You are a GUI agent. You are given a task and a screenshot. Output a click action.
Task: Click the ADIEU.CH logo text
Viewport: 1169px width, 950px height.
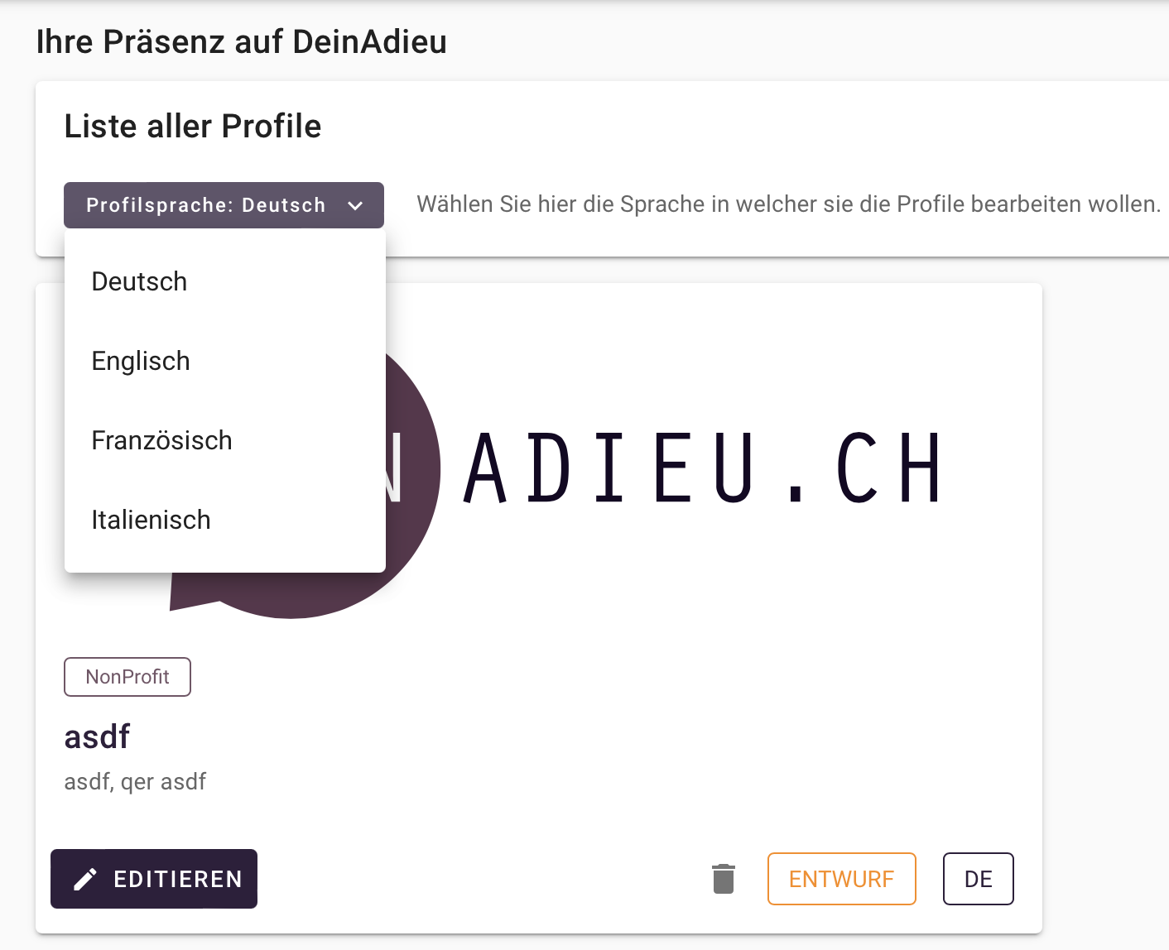tap(702, 469)
